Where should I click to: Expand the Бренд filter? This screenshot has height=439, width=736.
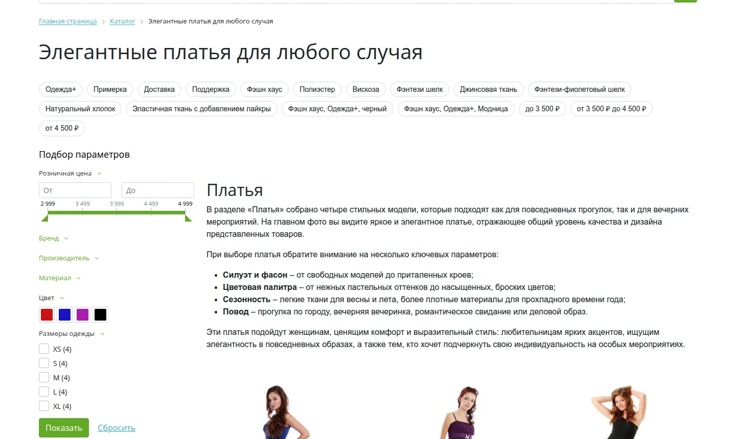pyautogui.click(x=53, y=238)
